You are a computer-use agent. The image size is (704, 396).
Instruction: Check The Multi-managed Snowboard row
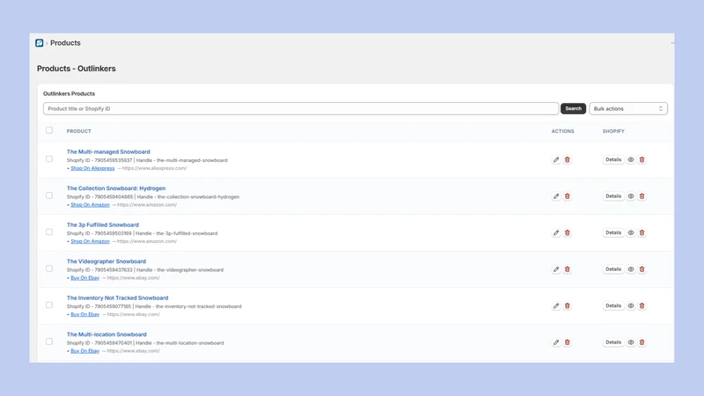[x=49, y=159]
